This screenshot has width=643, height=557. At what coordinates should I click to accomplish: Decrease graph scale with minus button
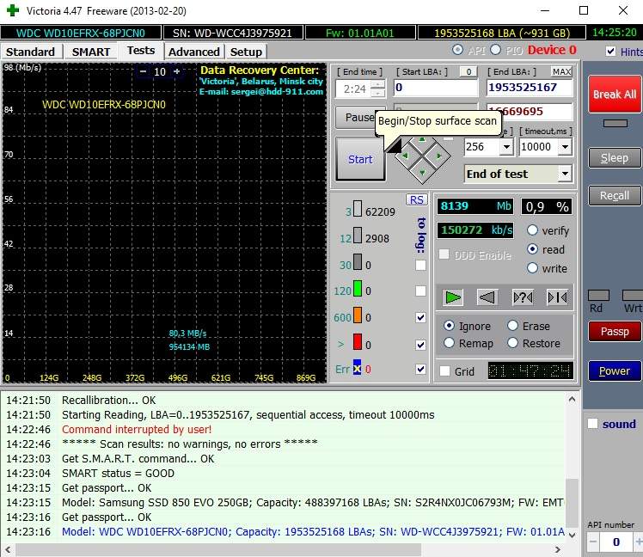click(143, 71)
